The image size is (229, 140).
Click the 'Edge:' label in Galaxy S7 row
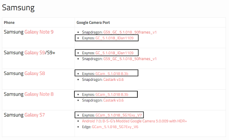click(x=87, y=127)
